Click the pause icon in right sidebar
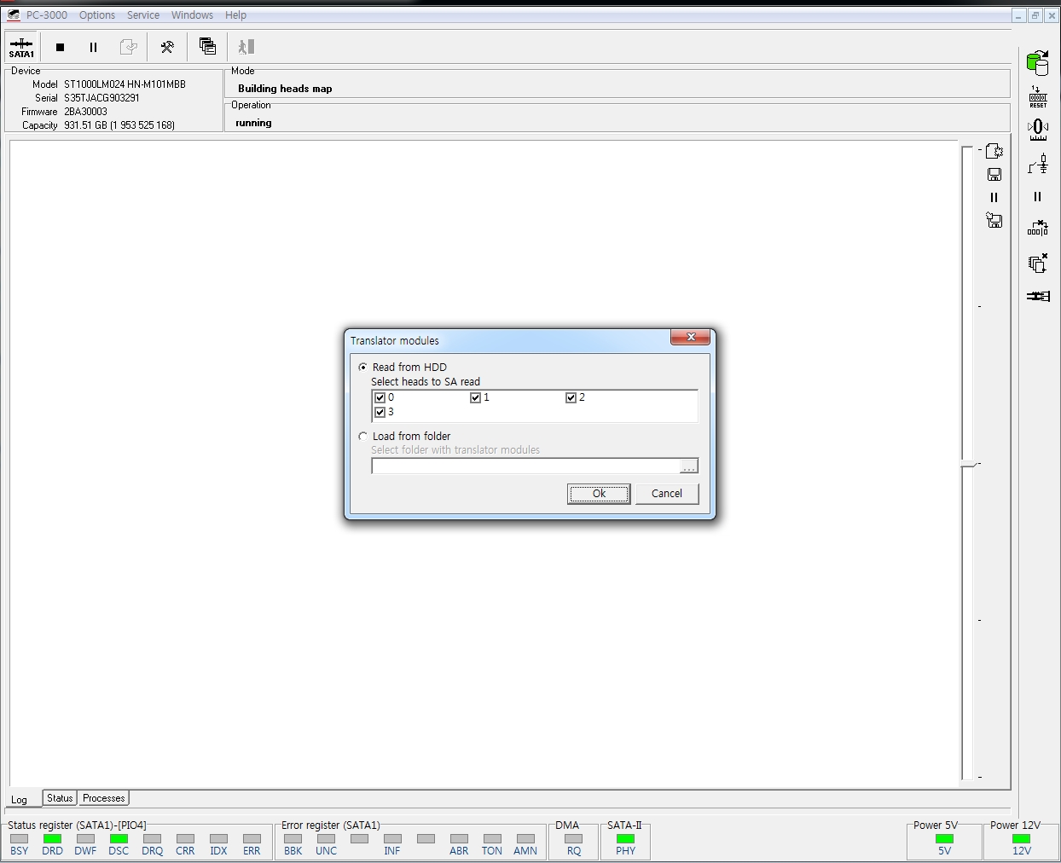The image size is (1061, 863). coord(1037,196)
